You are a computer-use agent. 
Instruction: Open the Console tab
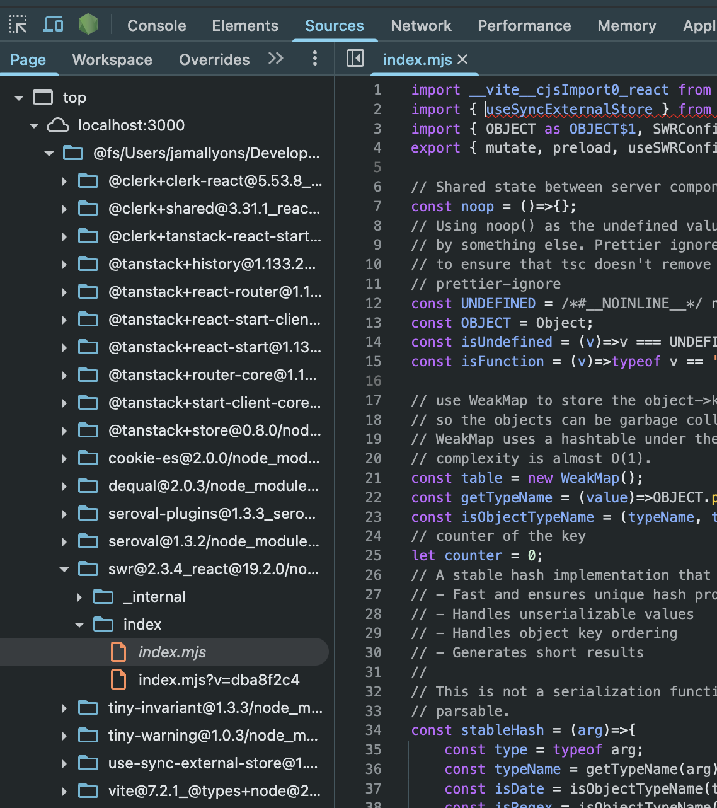(156, 26)
